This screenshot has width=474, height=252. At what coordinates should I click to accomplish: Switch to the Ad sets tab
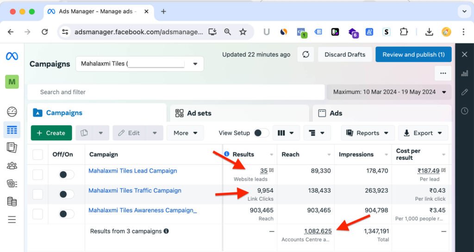pos(239,113)
